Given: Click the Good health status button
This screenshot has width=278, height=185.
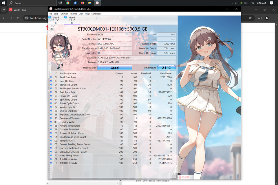Looking at the screenshot, I should (114, 68).
